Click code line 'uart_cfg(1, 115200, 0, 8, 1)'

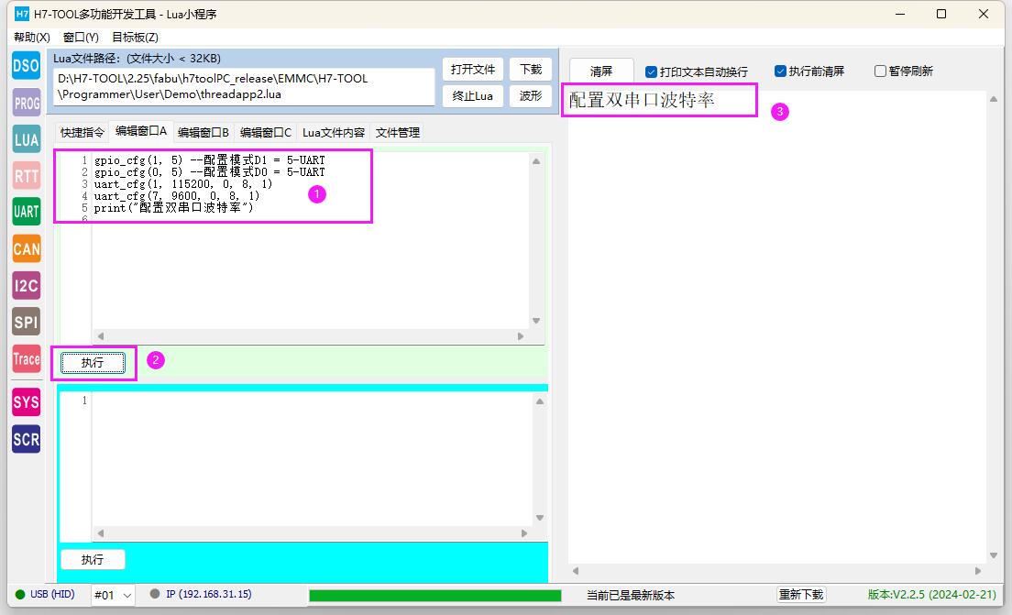tap(183, 184)
